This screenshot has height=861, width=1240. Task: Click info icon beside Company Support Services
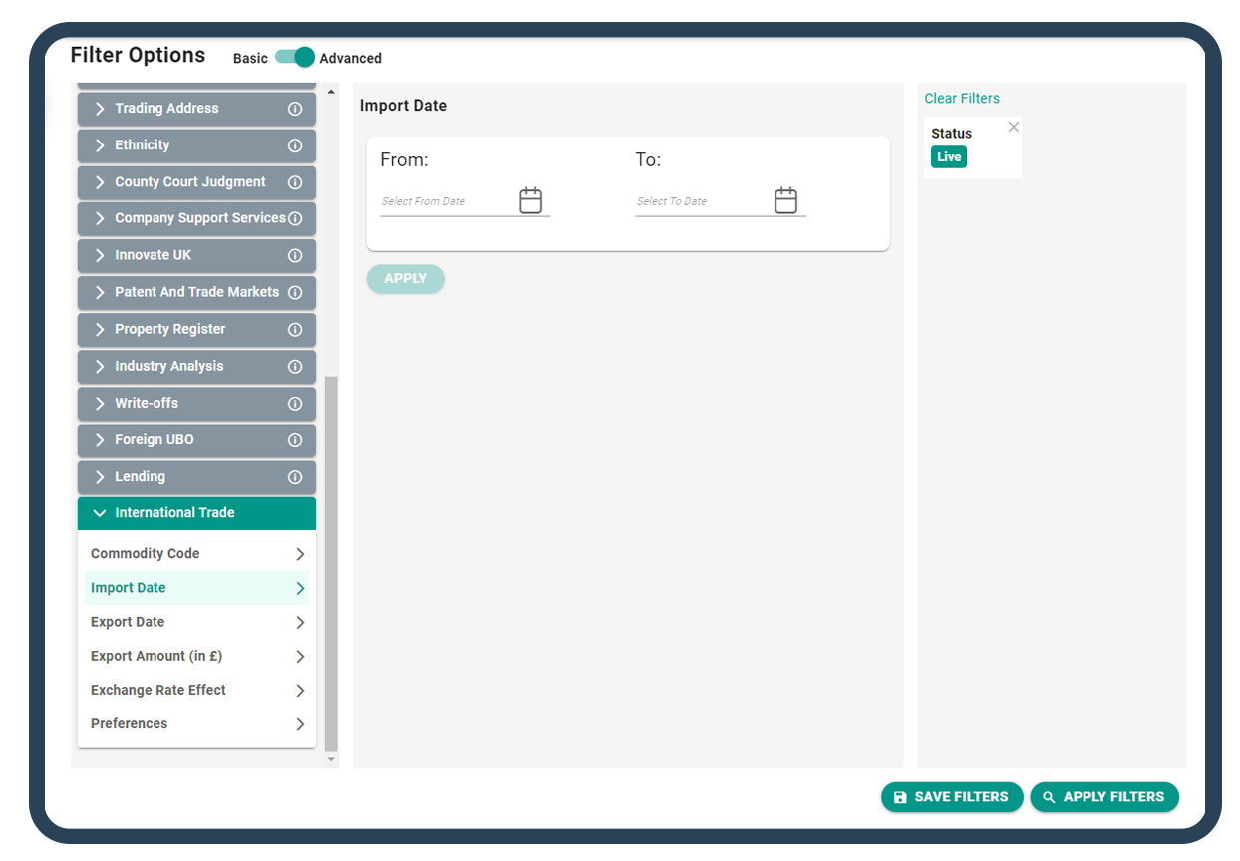pos(295,218)
